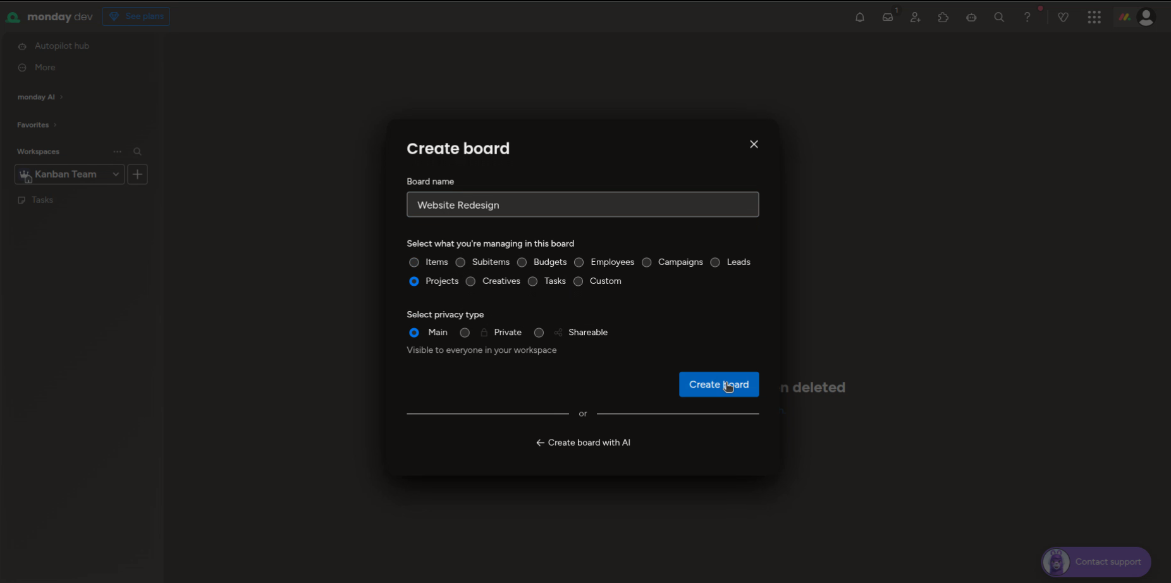Open the Contact support chat button
Screen dimensions: 1171x583
click(1096, 562)
